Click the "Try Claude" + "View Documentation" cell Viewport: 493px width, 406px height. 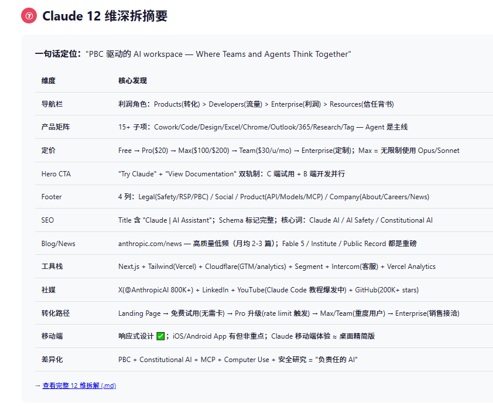[231, 174]
